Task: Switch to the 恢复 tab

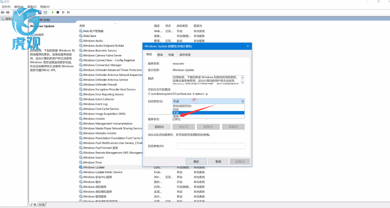Action: coord(171,55)
